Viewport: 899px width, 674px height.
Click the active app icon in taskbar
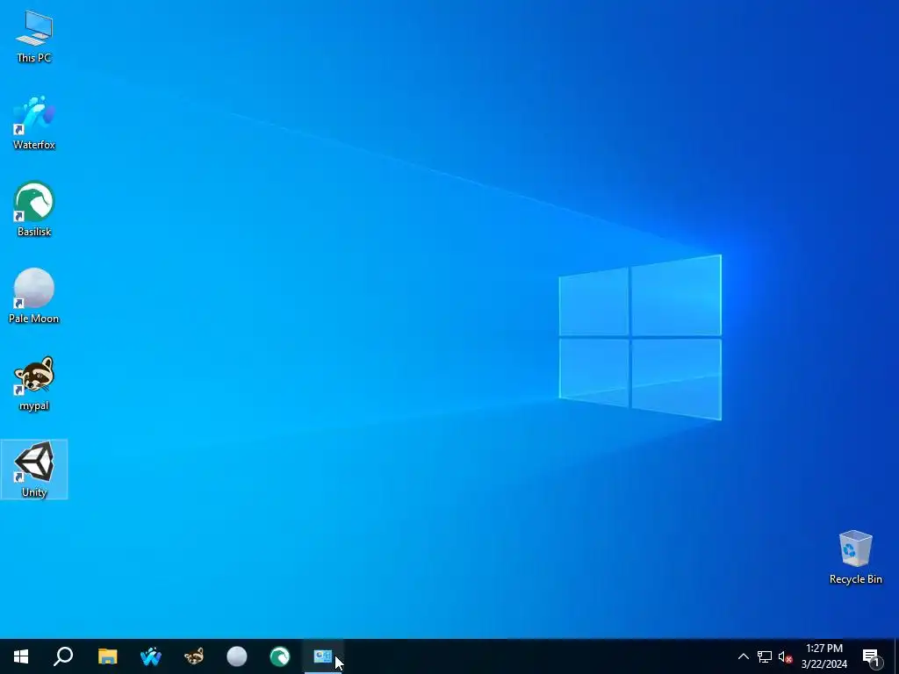323,656
